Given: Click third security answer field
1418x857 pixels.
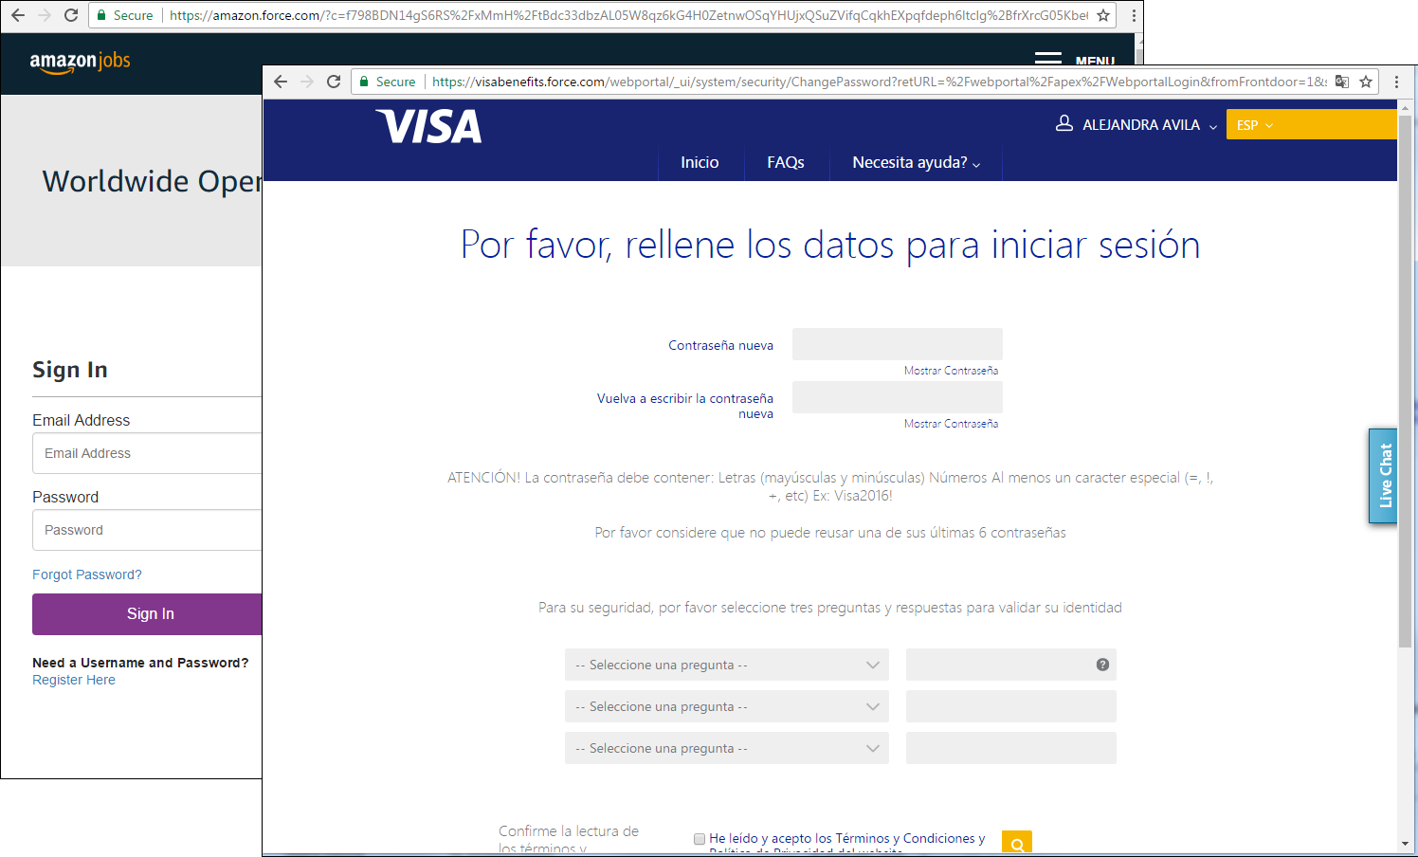Looking at the screenshot, I should click(1011, 748).
